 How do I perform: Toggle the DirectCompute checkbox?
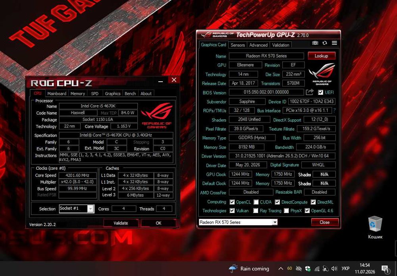pos(277,202)
